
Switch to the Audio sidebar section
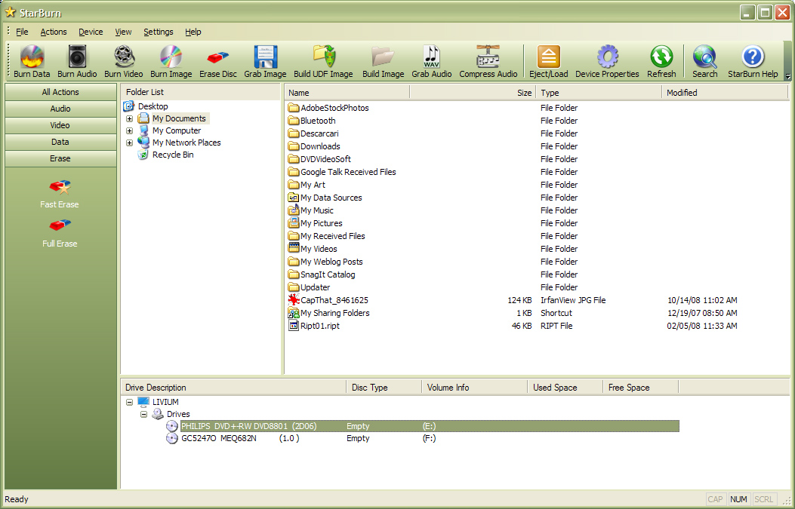[60, 109]
